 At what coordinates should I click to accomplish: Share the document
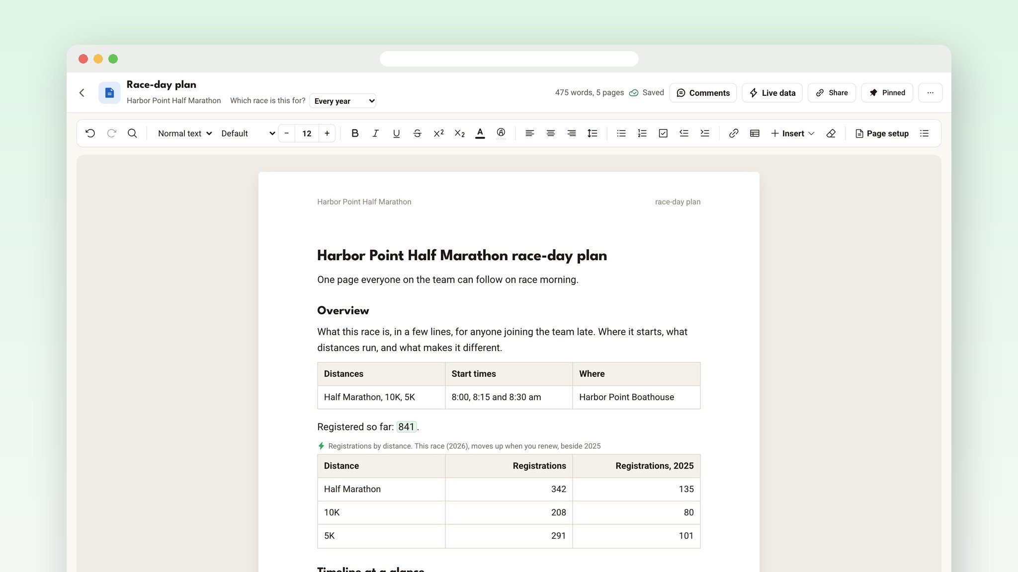[x=832, y=93]
